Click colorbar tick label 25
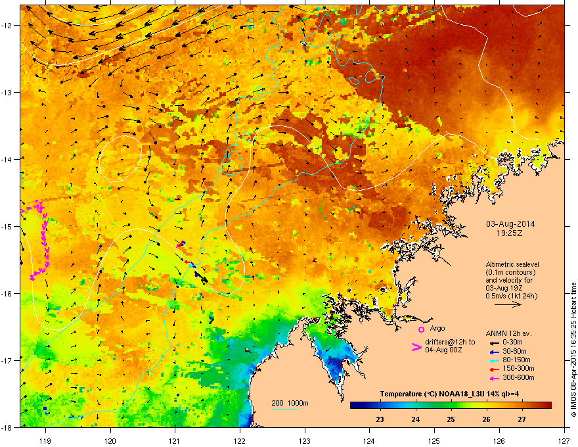 (x=451, y=419)
